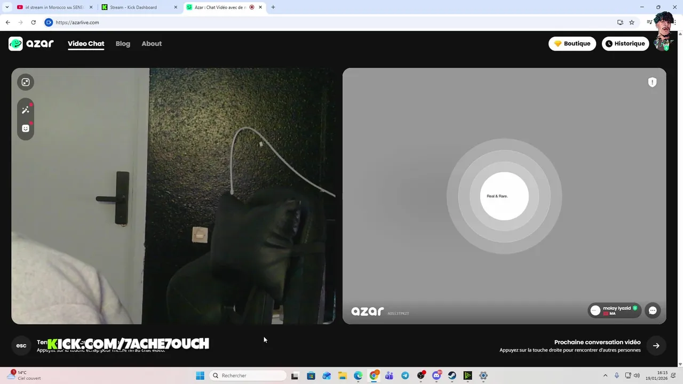Image resolution: width=683 pixels, height=384 pixels.
Task: Open Microsoft Teams from the taskbar
Action: (x=389, y=375)
